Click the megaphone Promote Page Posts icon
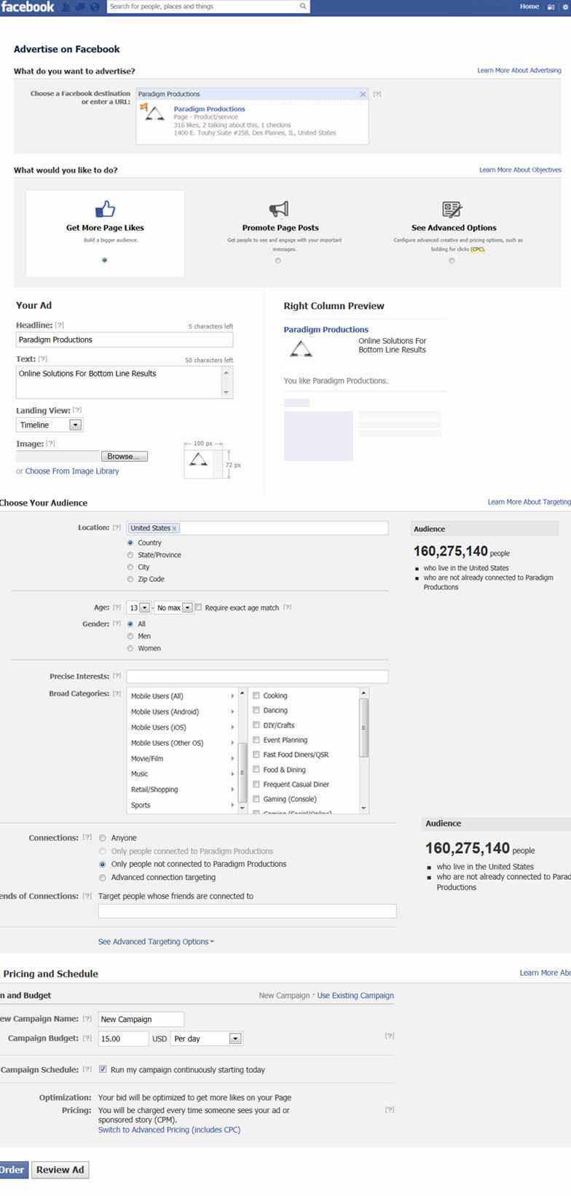The height and width of the screenshot is (1196, 571). [279, 209]
